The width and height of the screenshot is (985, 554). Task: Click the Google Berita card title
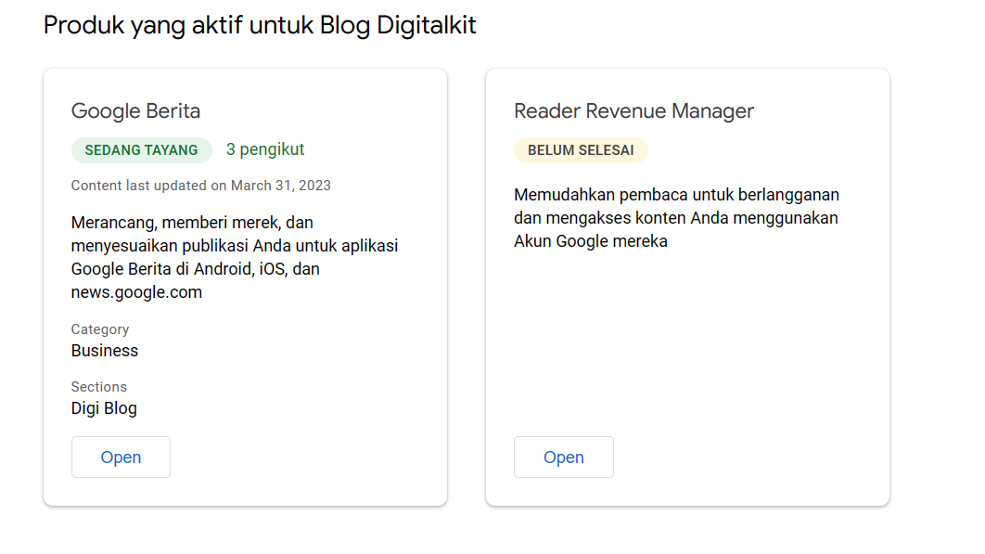pyautogui.click(x=135, y=110)
